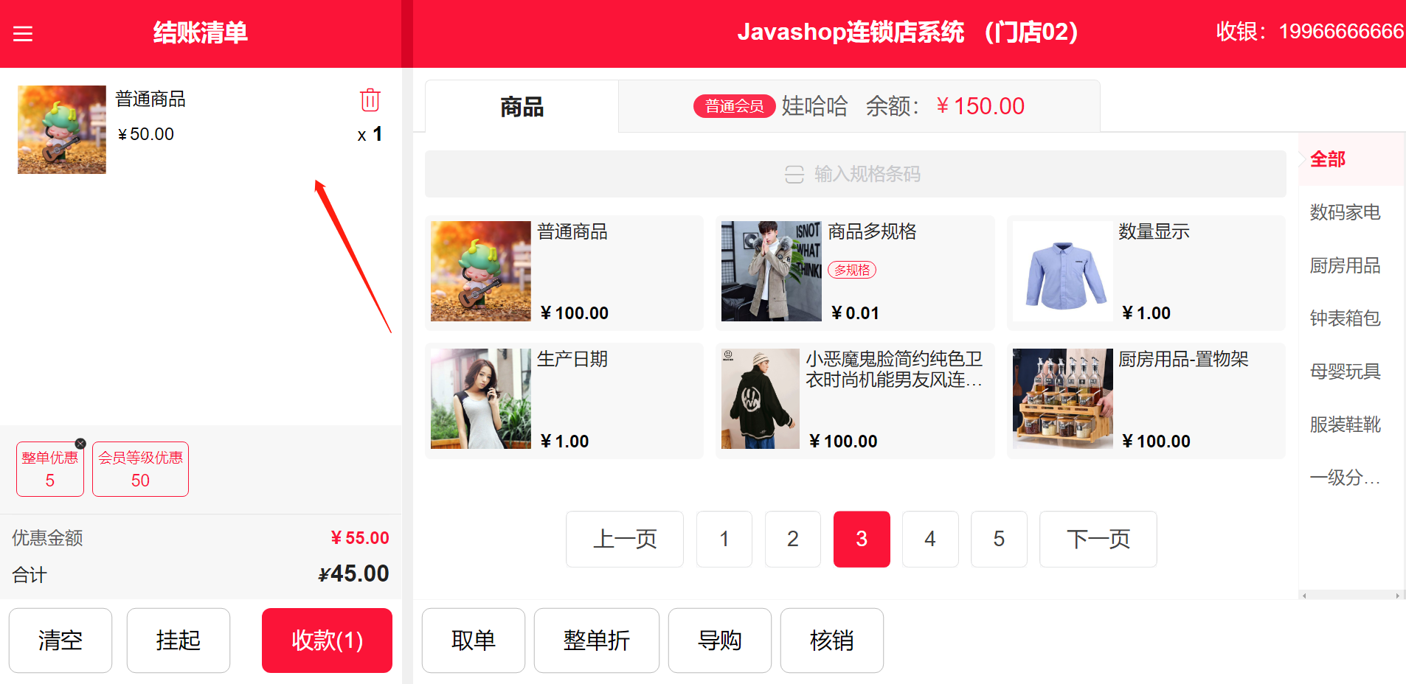Select the 服装鞋靴 category
The width and height of the screenshot is (1406, 684).
coord(1345,425)
